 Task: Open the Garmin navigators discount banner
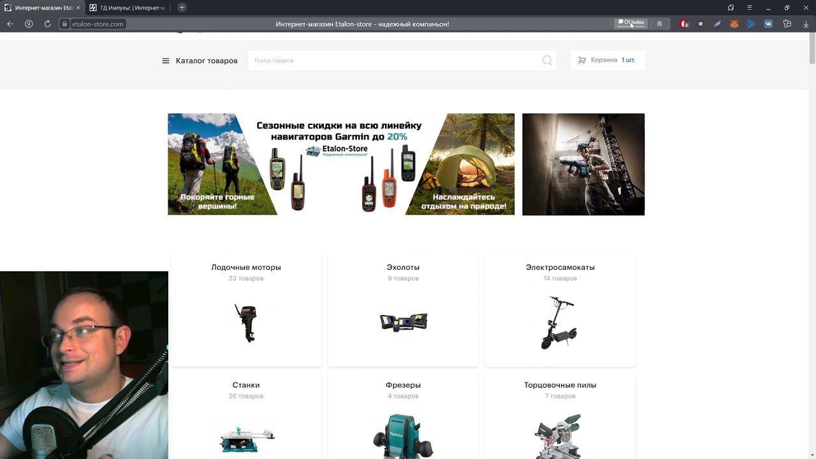click(341, 164)
